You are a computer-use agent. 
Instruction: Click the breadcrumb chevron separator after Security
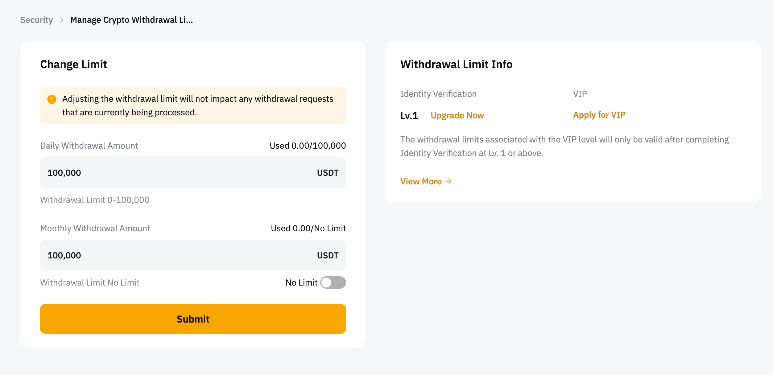[x=62, y=20]
